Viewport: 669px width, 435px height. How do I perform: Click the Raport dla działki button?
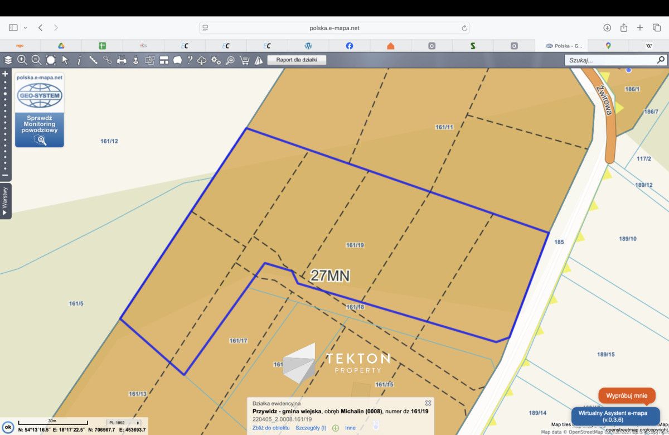pyautogui.click(x=297, y=60)
